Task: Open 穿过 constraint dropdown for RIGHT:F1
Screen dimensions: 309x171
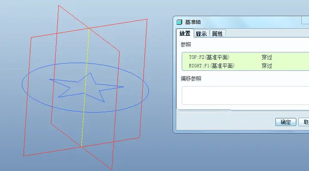Action: (x=267, y=66)
